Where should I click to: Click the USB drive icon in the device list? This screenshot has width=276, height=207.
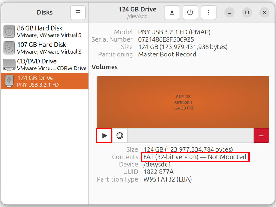[x=9, y=81]
